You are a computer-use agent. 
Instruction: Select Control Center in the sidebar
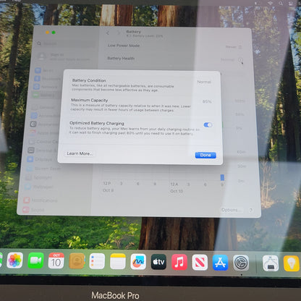43,142
